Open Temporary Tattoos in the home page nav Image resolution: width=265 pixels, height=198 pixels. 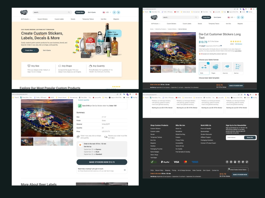tap(88, 19)
